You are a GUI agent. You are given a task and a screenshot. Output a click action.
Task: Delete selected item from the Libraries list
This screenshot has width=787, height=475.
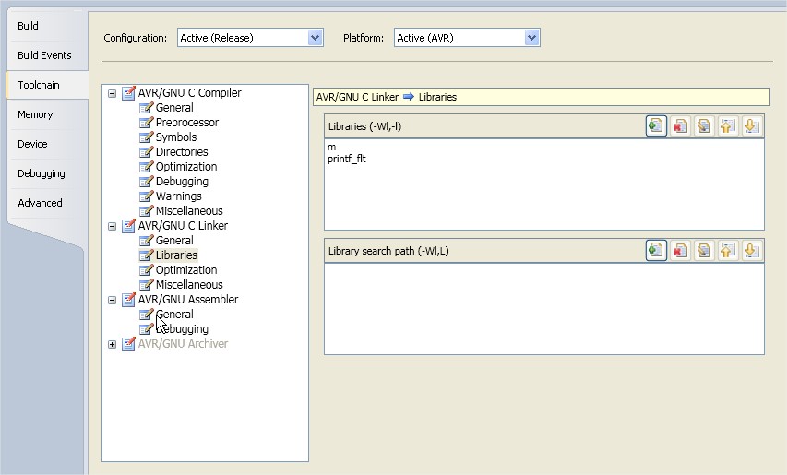(x=680, y=125)
